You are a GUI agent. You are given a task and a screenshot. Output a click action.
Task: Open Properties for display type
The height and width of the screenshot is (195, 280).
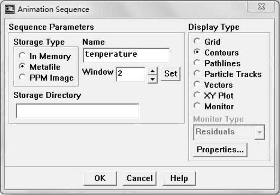click(220, 150)
